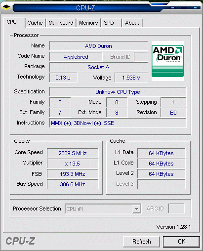Click the Refresh button
The height and width of the screenshot is (251, 203).
click(x=141, y=242)
